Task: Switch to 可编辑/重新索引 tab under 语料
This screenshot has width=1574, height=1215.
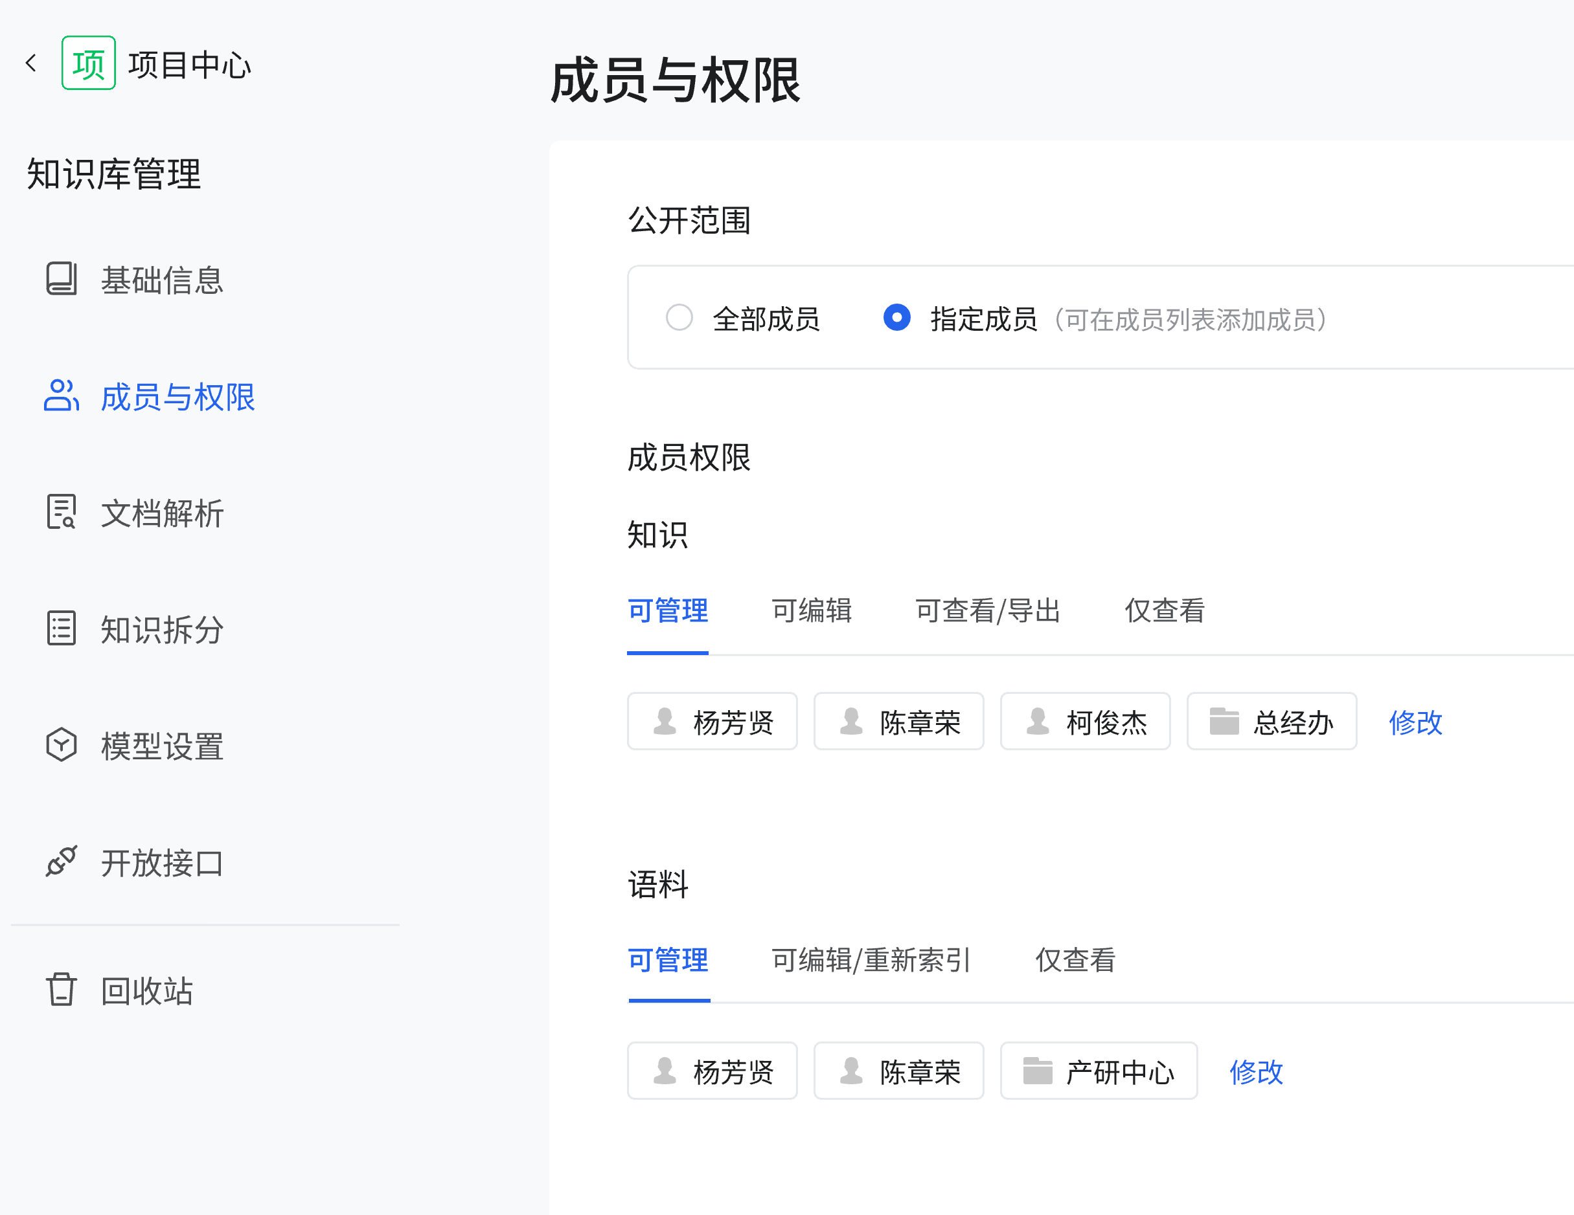Action: point(871,960)
